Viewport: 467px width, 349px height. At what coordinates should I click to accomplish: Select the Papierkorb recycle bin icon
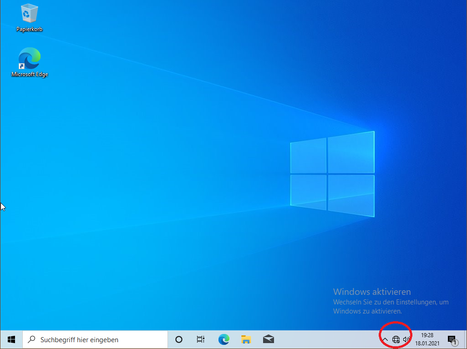29,18
